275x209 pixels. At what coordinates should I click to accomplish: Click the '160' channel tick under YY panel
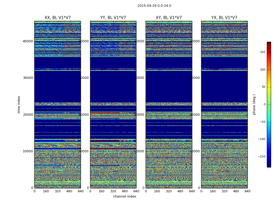[102, 191]
